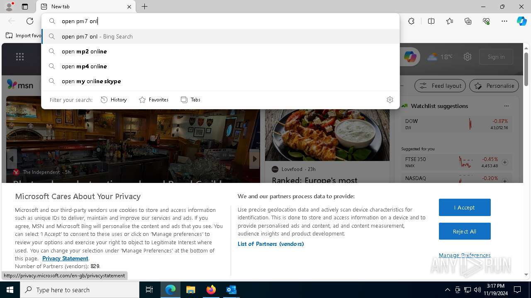Launch Copilot sidebar icon
531x298 pixels.
[522, 21]
